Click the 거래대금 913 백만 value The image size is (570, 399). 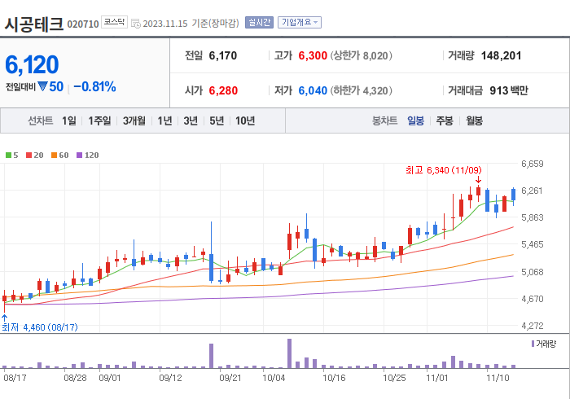click(509, 90)
